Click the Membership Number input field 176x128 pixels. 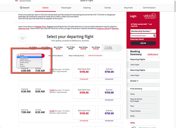tap(143, 31)
